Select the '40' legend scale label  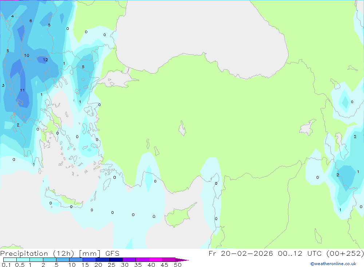click(x=151, y=265)
